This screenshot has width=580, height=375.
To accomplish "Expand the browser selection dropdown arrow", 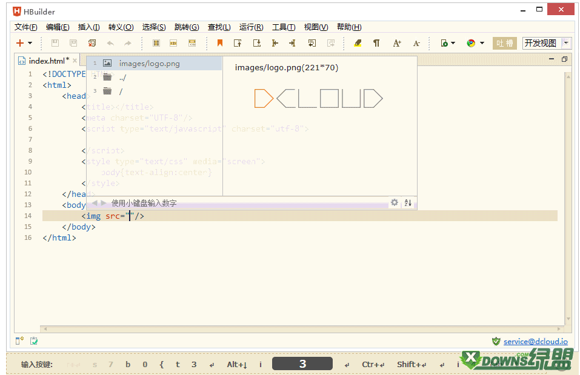I will pos(482,43).
